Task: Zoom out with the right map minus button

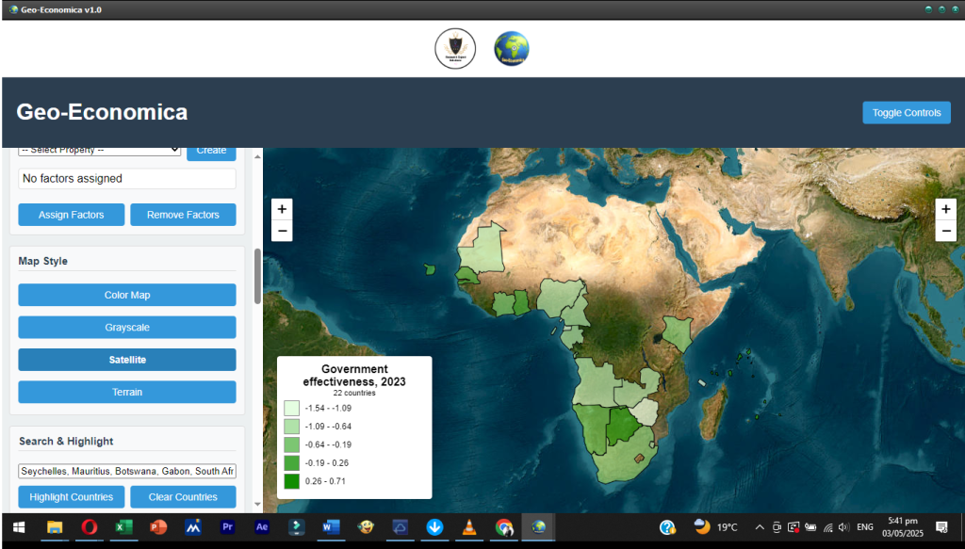Action: [x=945, y=231]
